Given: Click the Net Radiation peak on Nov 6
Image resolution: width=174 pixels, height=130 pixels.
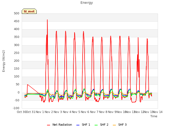Looking at the screenshot, I should [x=83, y=31].
